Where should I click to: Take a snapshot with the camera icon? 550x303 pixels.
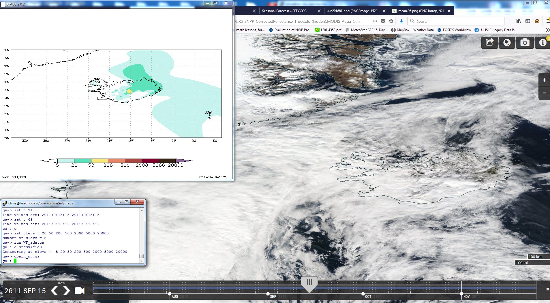(525, 43)
